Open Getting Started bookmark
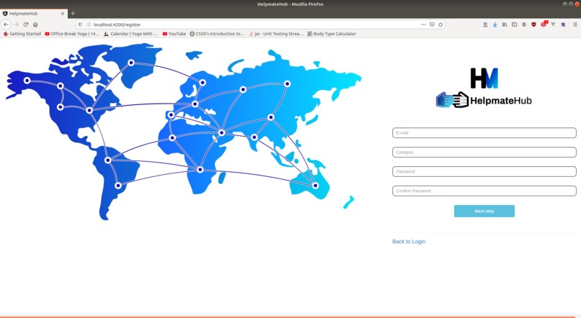The width and height of the screenshot is (581, 318). [22, 34]
